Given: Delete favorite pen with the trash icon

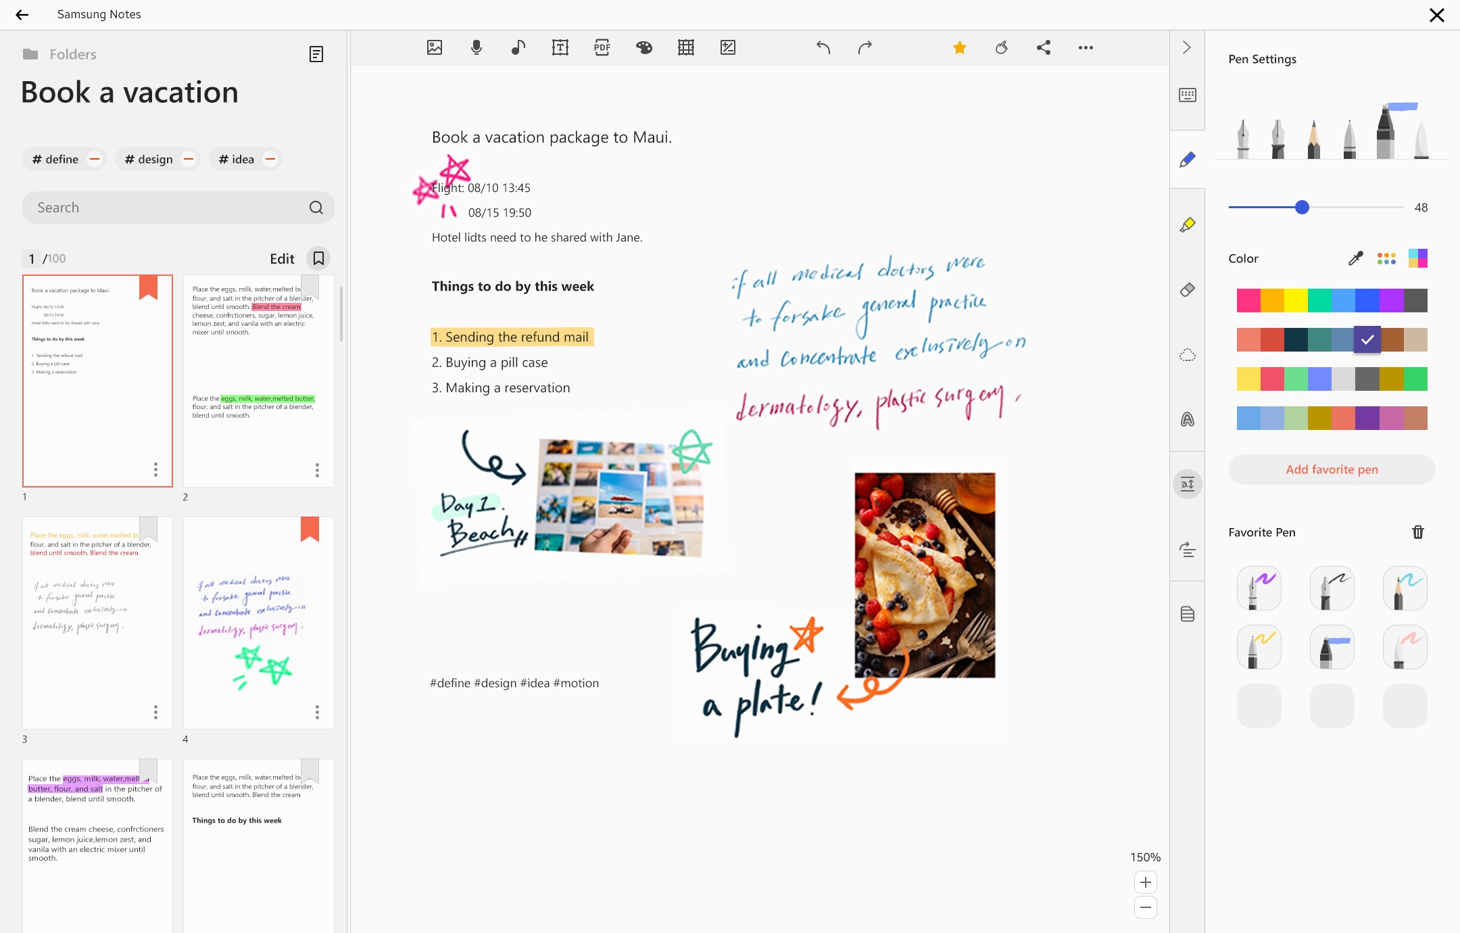Looking at the screenshot, I should coord(1417,532).
